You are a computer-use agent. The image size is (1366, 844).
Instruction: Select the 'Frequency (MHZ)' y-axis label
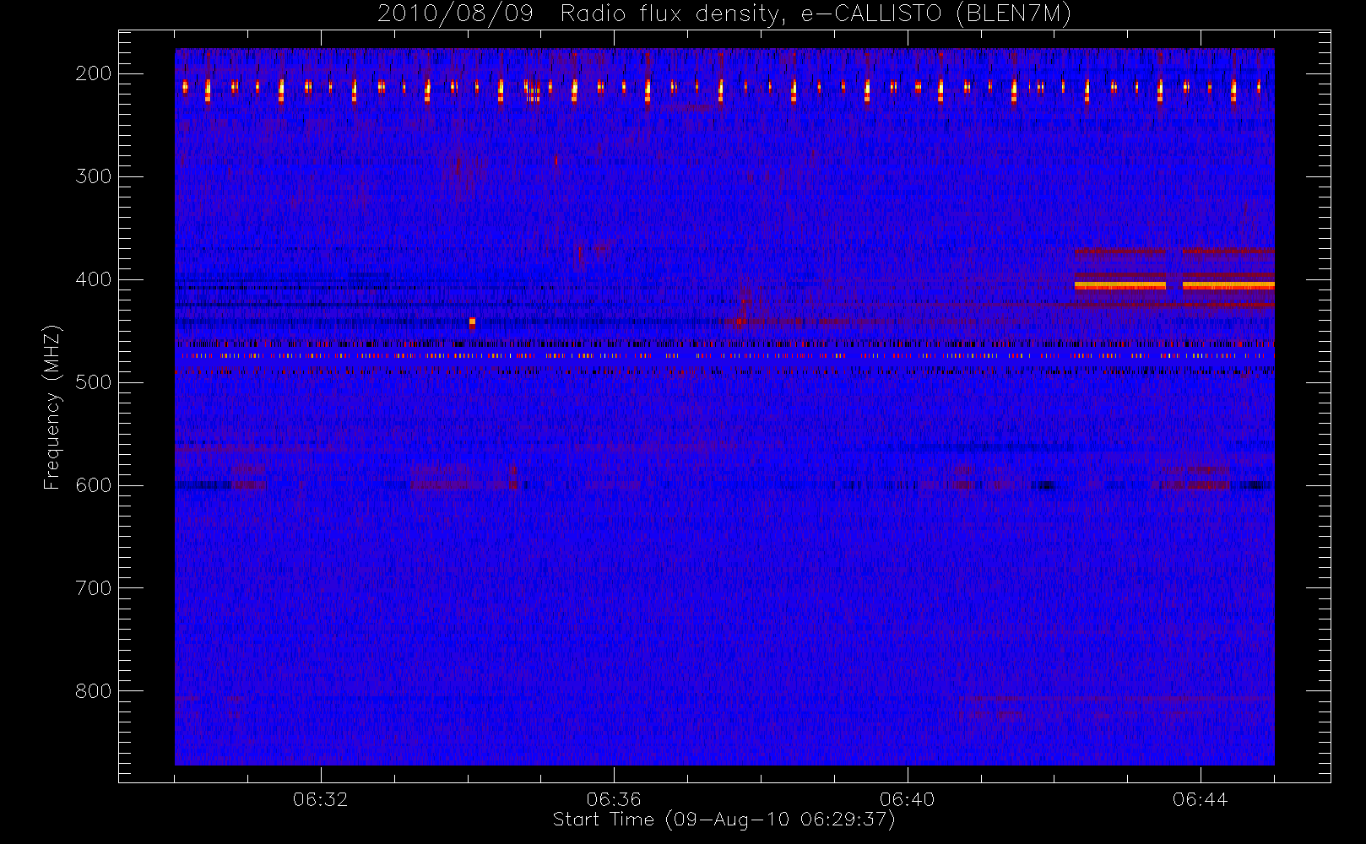tap(52, 408)
